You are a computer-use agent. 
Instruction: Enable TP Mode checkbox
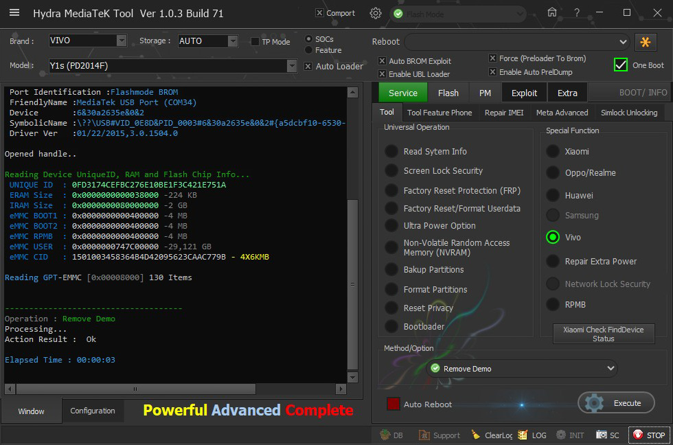tap(255, 42)
